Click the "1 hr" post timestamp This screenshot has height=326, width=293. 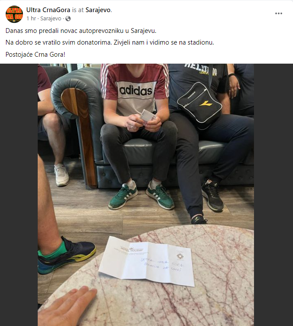pyautogui.click(x=31, y=19)
